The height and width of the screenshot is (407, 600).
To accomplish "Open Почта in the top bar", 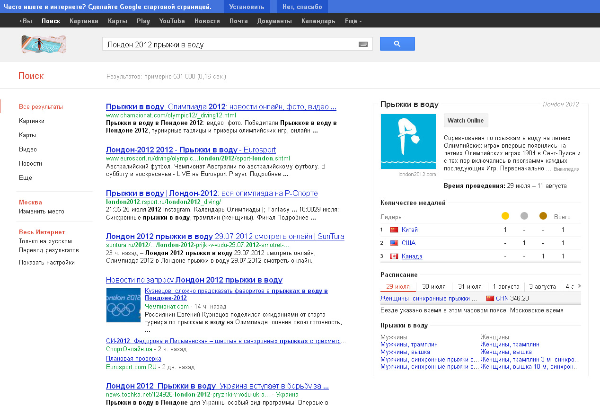I will click(x=238, y=21).
